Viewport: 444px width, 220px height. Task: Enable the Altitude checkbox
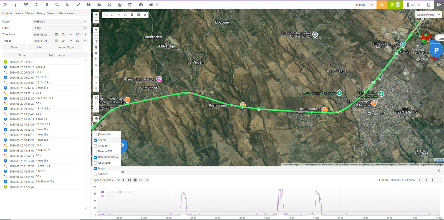[95, 146]
